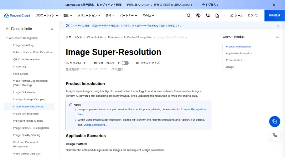Open Face Effects in sidebar
The image size is (285, 157).
(x=21, y=74)
